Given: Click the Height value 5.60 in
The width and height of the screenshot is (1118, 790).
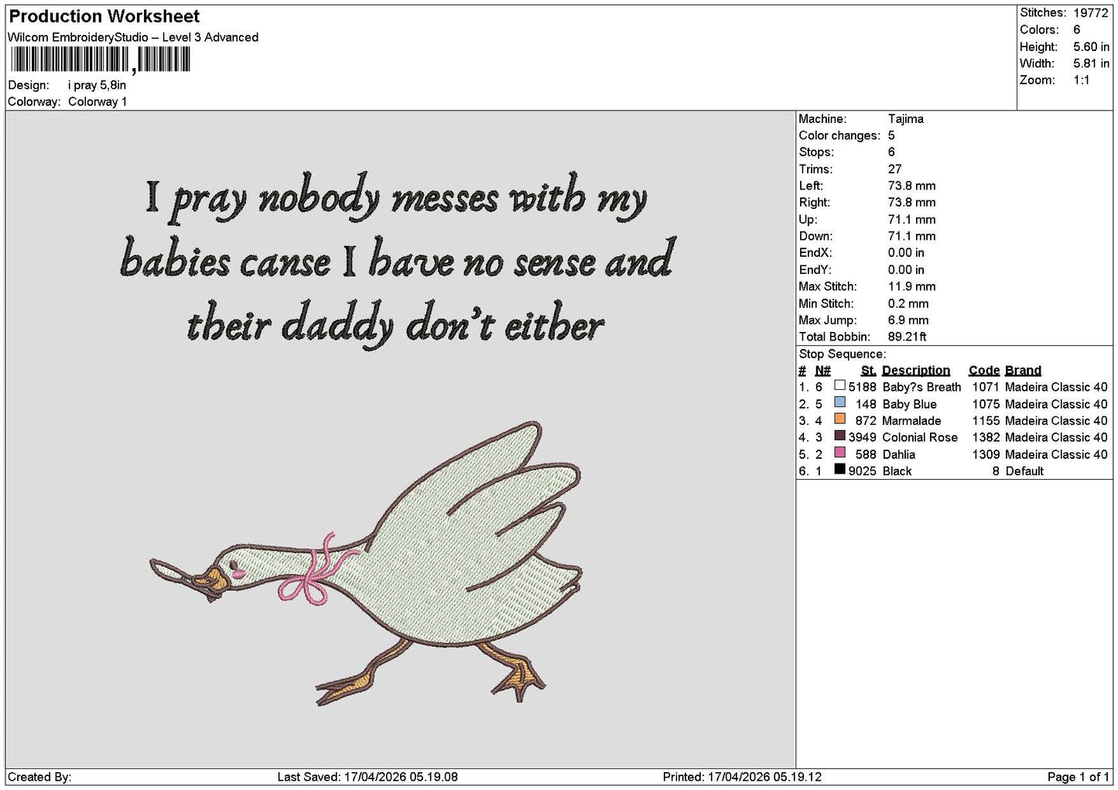Looking at the screenshot, I should [1091, 46].
